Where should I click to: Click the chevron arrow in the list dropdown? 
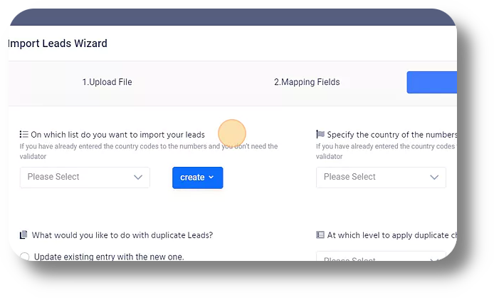tap(138, 177)
